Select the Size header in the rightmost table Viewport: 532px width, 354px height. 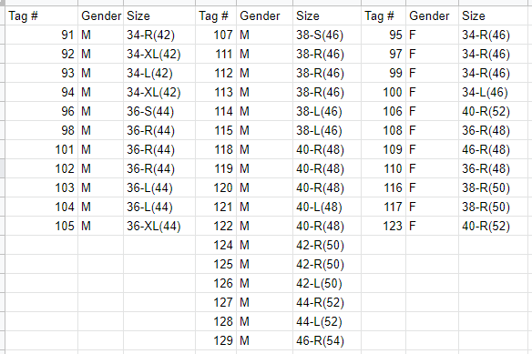tap(493, 15)
